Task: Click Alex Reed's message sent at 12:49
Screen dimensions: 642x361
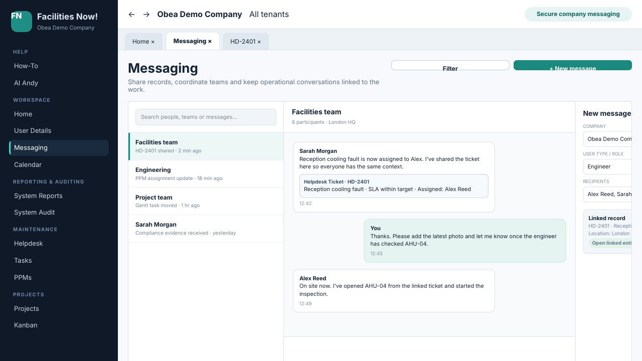Action: [394, 291]
